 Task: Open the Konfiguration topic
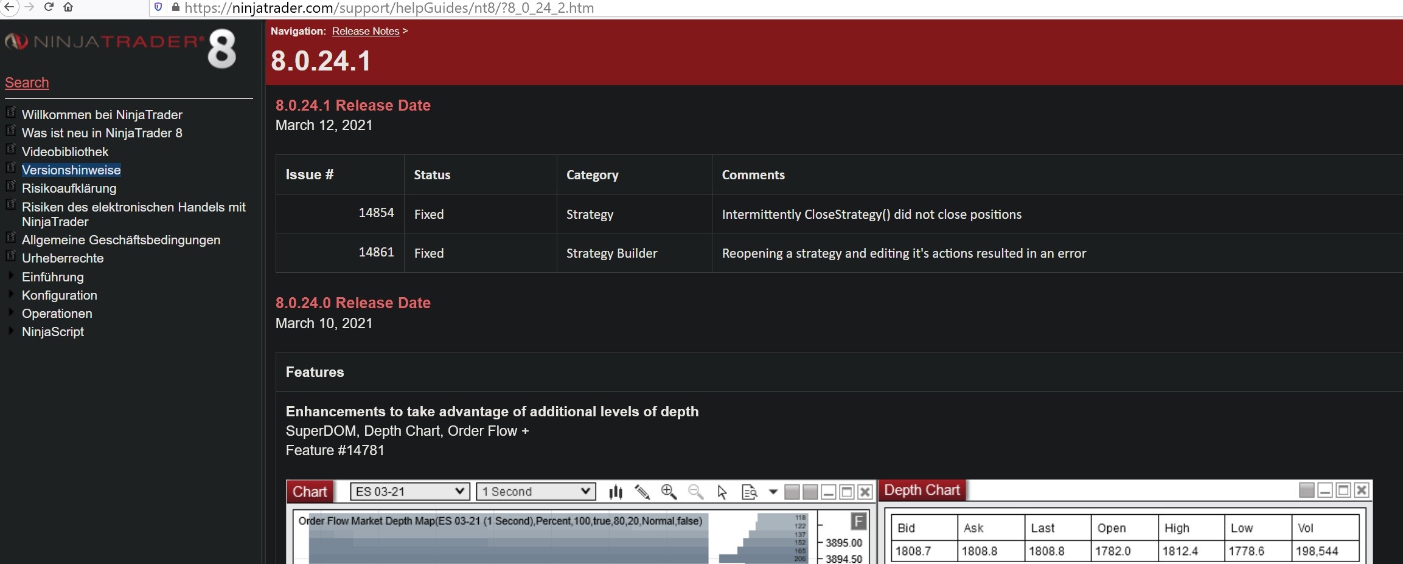click(60, 295)
